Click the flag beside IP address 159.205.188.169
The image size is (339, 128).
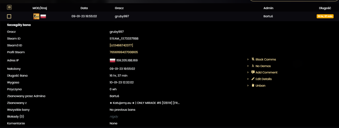click(113, 60)
